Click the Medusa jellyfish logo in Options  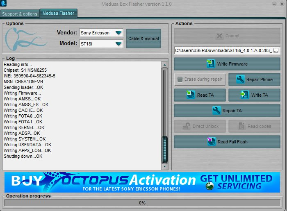click(x=25, y=39)
